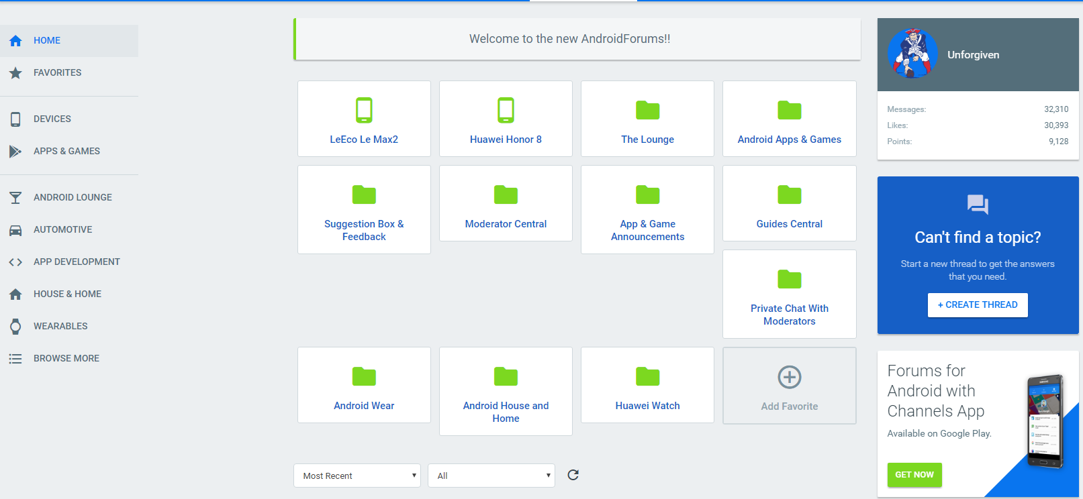The height and width of the screenshot is (499, 1083).
Task: Expand the All filter dropdown
Action: (491, 476)
